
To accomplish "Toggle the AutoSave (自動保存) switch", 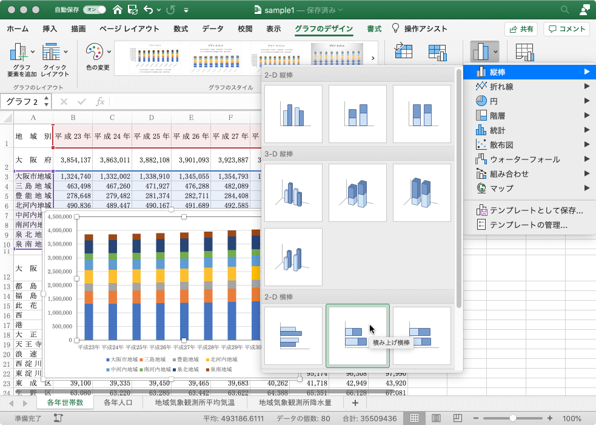I will [95, 10].
